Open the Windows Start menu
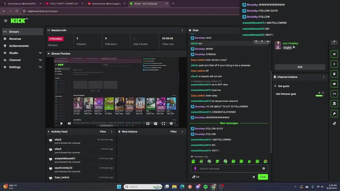This screenshot has height=191, width=340. (x=119, y=187)
